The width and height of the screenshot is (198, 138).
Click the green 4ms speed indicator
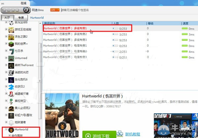pyautogui.click(x=184, y=51)
